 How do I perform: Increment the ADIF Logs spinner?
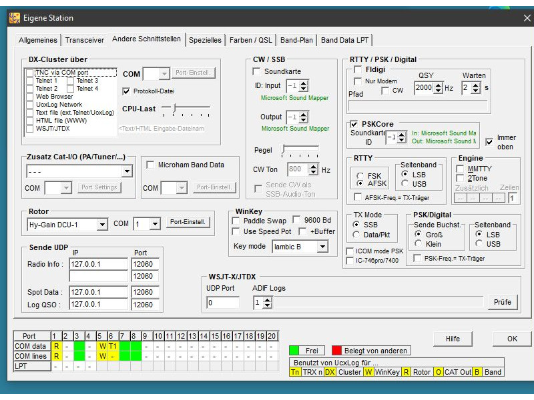point(267,299)
